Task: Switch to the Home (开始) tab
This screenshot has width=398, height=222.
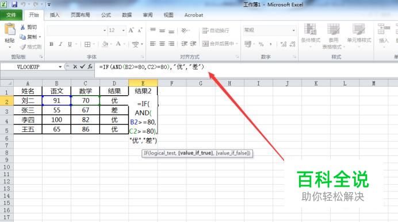Action: [x=34, y=15]
